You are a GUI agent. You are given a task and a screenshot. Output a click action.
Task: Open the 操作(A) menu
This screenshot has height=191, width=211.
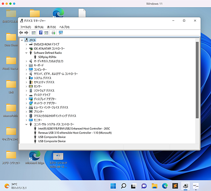pyautogui.click(x=39, y=27)
